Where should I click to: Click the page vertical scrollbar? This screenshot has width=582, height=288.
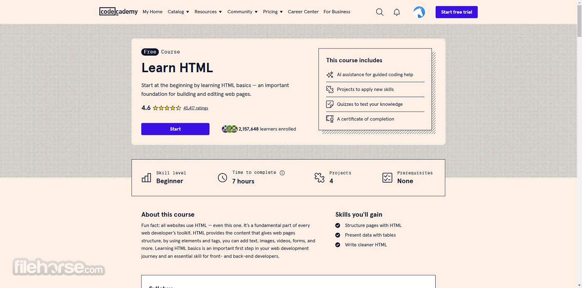(580, 21)
